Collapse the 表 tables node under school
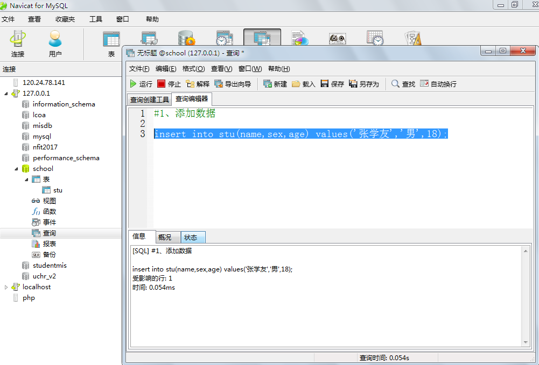The height and width of the screenshot is (365, 539). pos(26,180)
